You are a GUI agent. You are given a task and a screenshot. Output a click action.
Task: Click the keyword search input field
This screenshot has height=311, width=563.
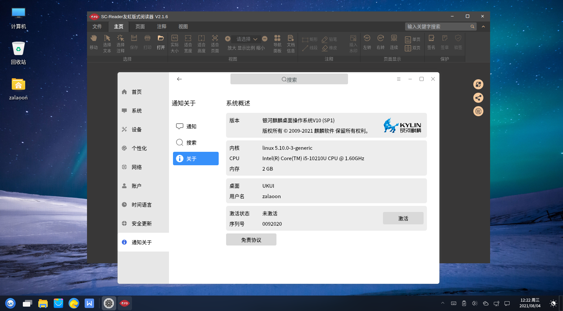pos(437,26)
